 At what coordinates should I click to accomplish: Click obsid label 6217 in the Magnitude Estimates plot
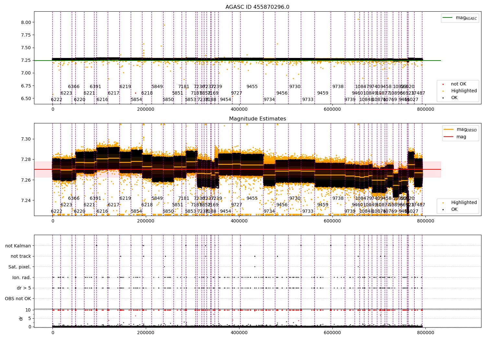click(114, 205)
